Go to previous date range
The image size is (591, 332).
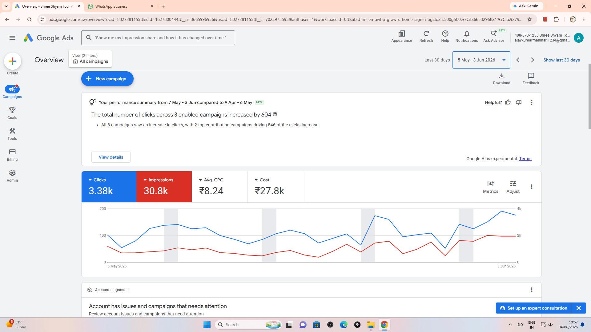[518, 60]
